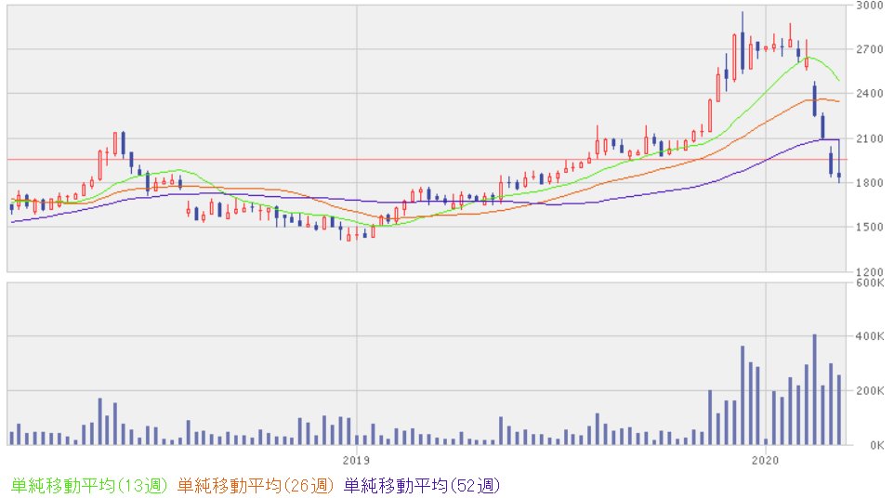Click the green 単純移動平均(13週) legend label
This screenshot has height=498, width=894.
pyautogui.click(x=89, y=486)
